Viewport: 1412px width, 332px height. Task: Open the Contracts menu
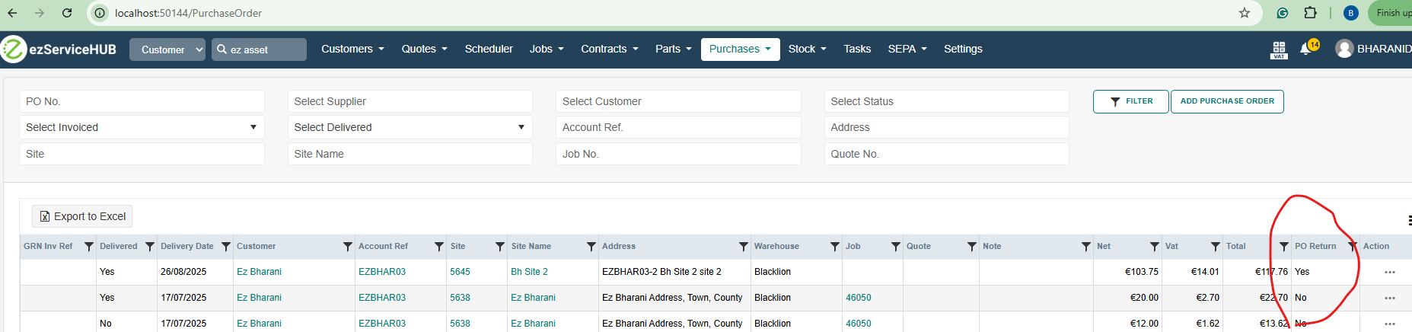click(609, 49)
